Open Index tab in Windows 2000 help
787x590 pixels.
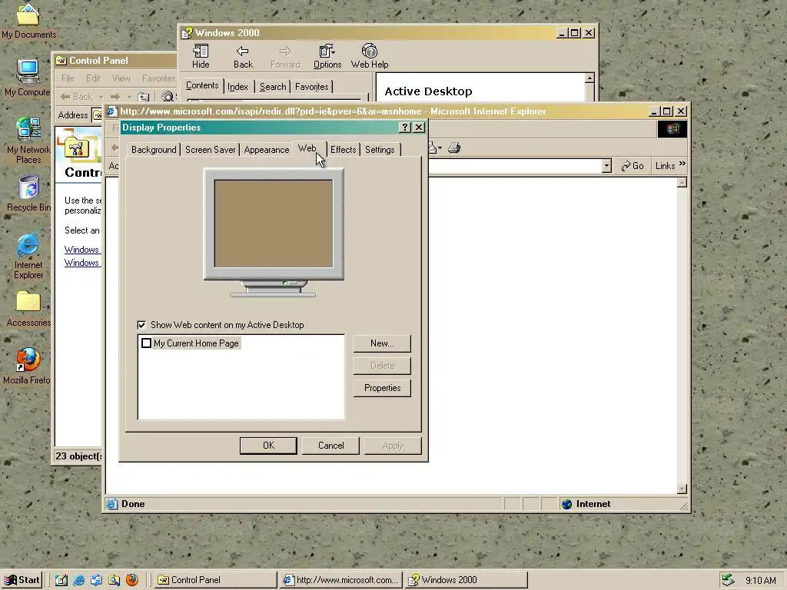tap(238, 87)
